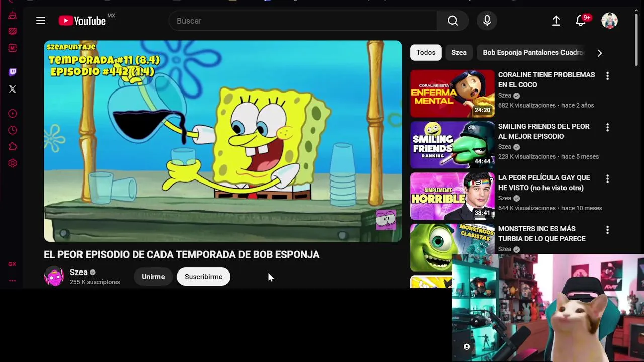
Task: Show more filter chips with right chevron
Action: coord(599,53)
